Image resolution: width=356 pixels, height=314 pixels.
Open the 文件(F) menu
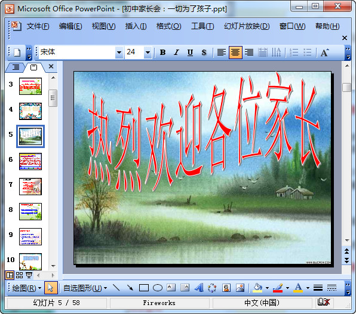coord(38,26)
